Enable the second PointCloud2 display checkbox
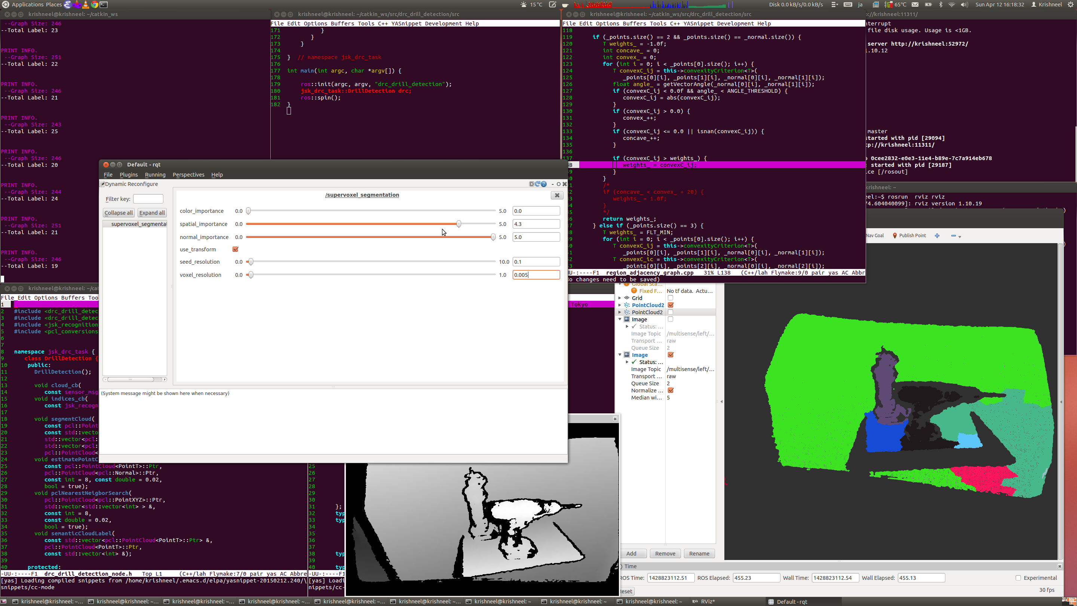The width and height of the screenshot is (1077, 606). [670, 312]
